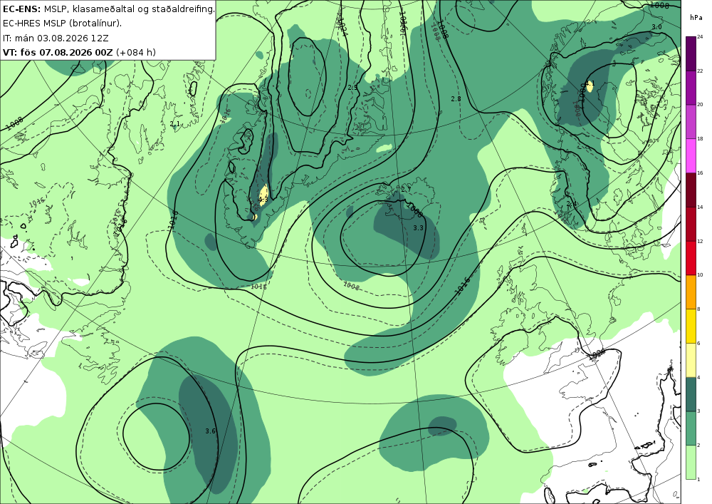Click the spread value '3.6' on the map
712x504 pixels.
click(210, 431)
